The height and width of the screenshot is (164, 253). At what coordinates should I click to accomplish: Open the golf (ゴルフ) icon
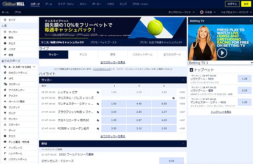5,113
